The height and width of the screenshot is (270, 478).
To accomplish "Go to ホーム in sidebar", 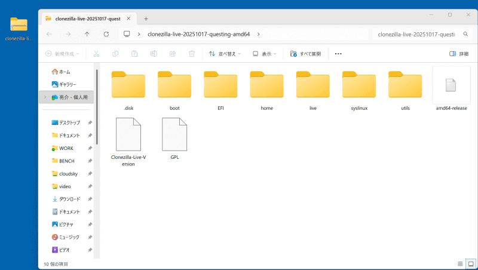I will pos(61,72).
